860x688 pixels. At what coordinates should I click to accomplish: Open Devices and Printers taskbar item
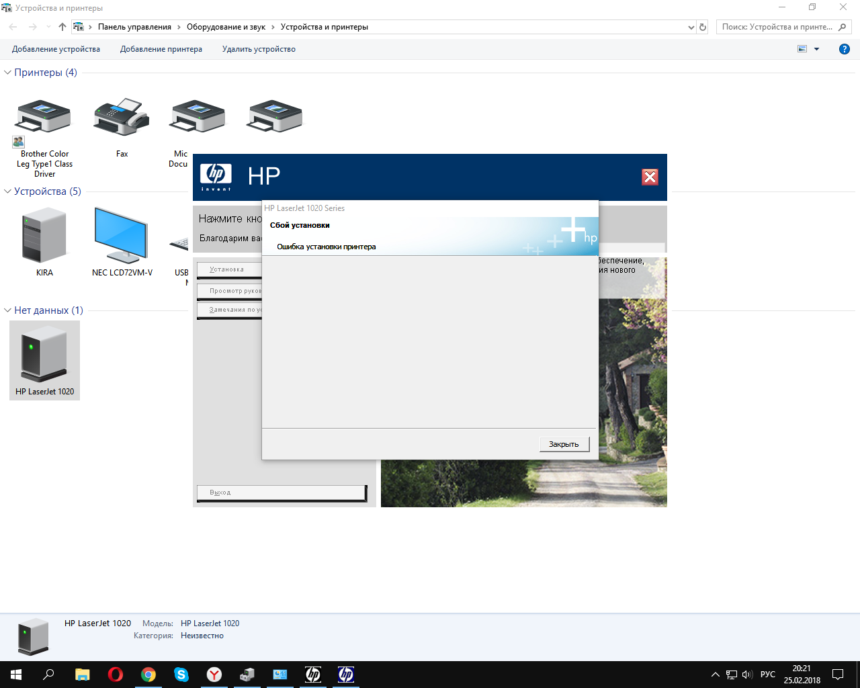[247, 675]
